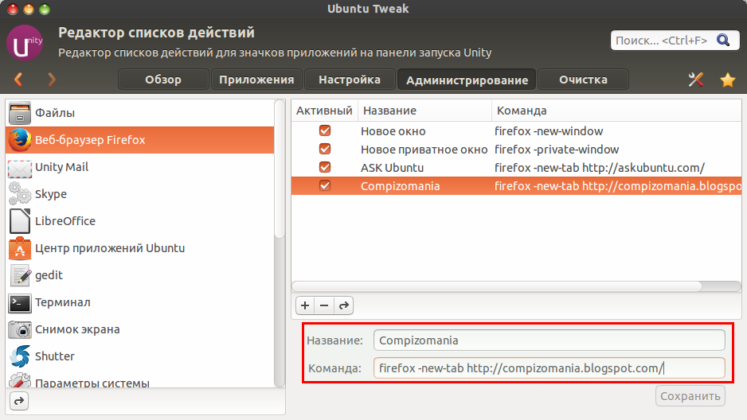Switch to the Очистка tab
The image size is (747, 420).
(x=583, y=80)
